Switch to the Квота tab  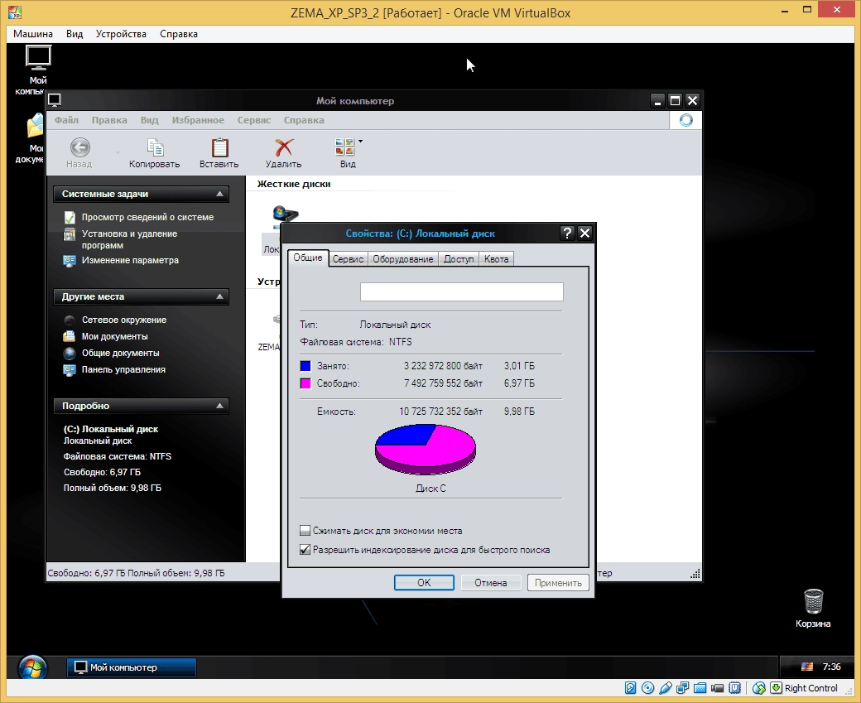coord(497,259)
